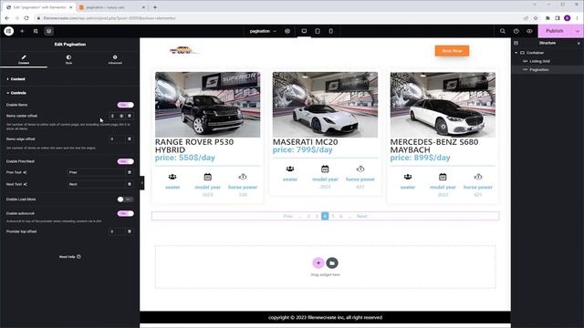Click dynamic tags icon for Provider top offset
Image resolution: width=584 pixels, height=328 pixels.
130,231
